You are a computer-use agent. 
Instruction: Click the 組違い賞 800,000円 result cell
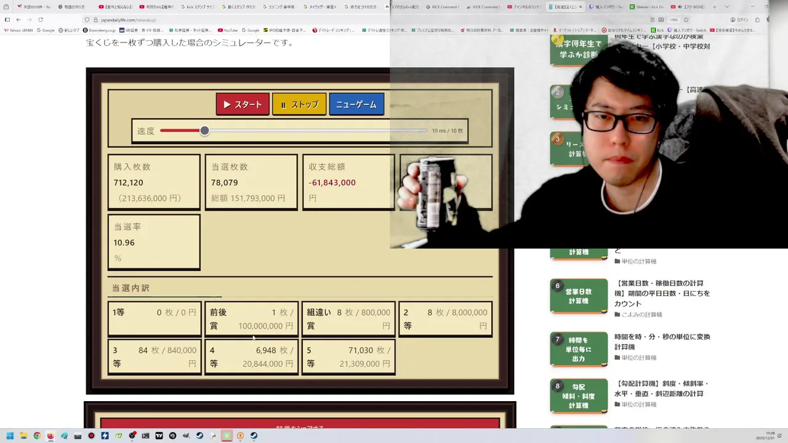tap(348, 319)
